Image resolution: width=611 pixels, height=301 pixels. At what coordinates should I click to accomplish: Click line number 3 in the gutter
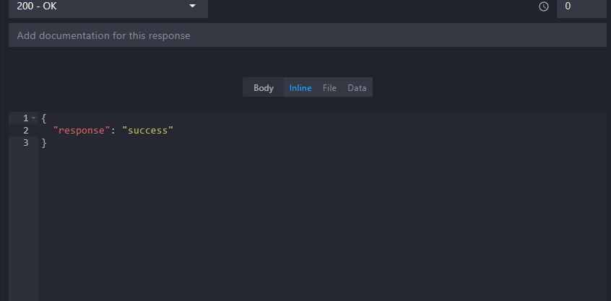(25, 143)
